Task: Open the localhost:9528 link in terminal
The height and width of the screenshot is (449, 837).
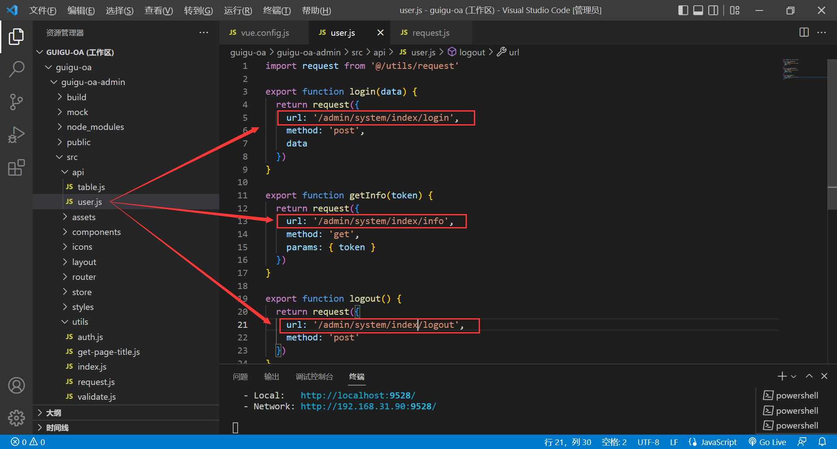Action: [357, 395]
